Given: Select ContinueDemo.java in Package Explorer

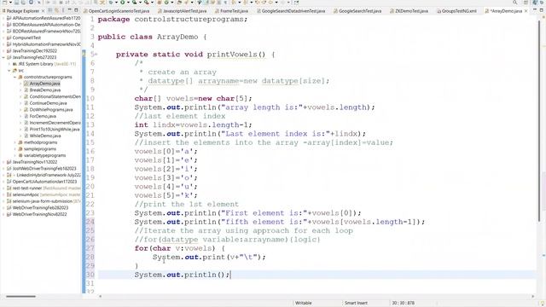Looking at the screenshot, I should click(48, 103).
